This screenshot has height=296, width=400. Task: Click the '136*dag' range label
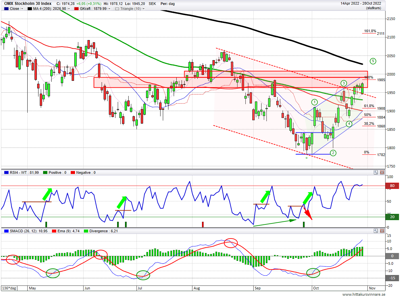coord(10,288)
